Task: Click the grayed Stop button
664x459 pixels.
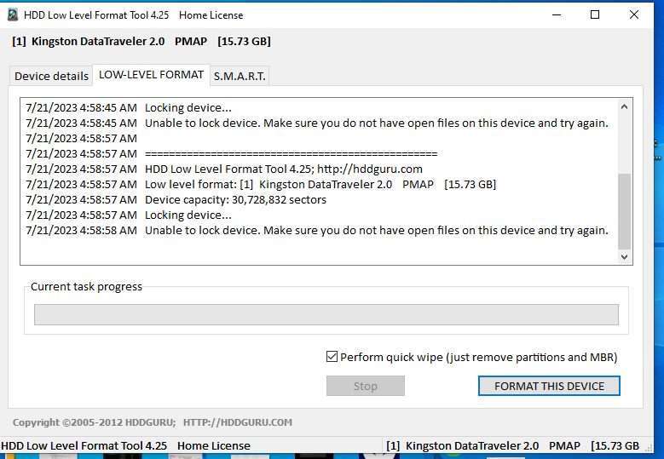Action: tap(366, 386)
